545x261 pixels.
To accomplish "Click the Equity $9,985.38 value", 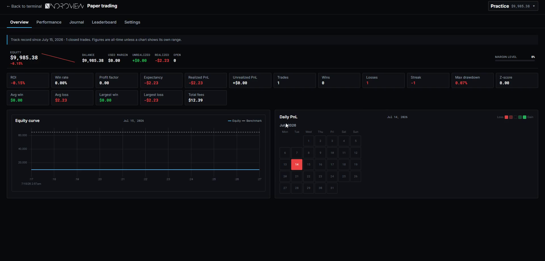I will (x=24, y=58).
